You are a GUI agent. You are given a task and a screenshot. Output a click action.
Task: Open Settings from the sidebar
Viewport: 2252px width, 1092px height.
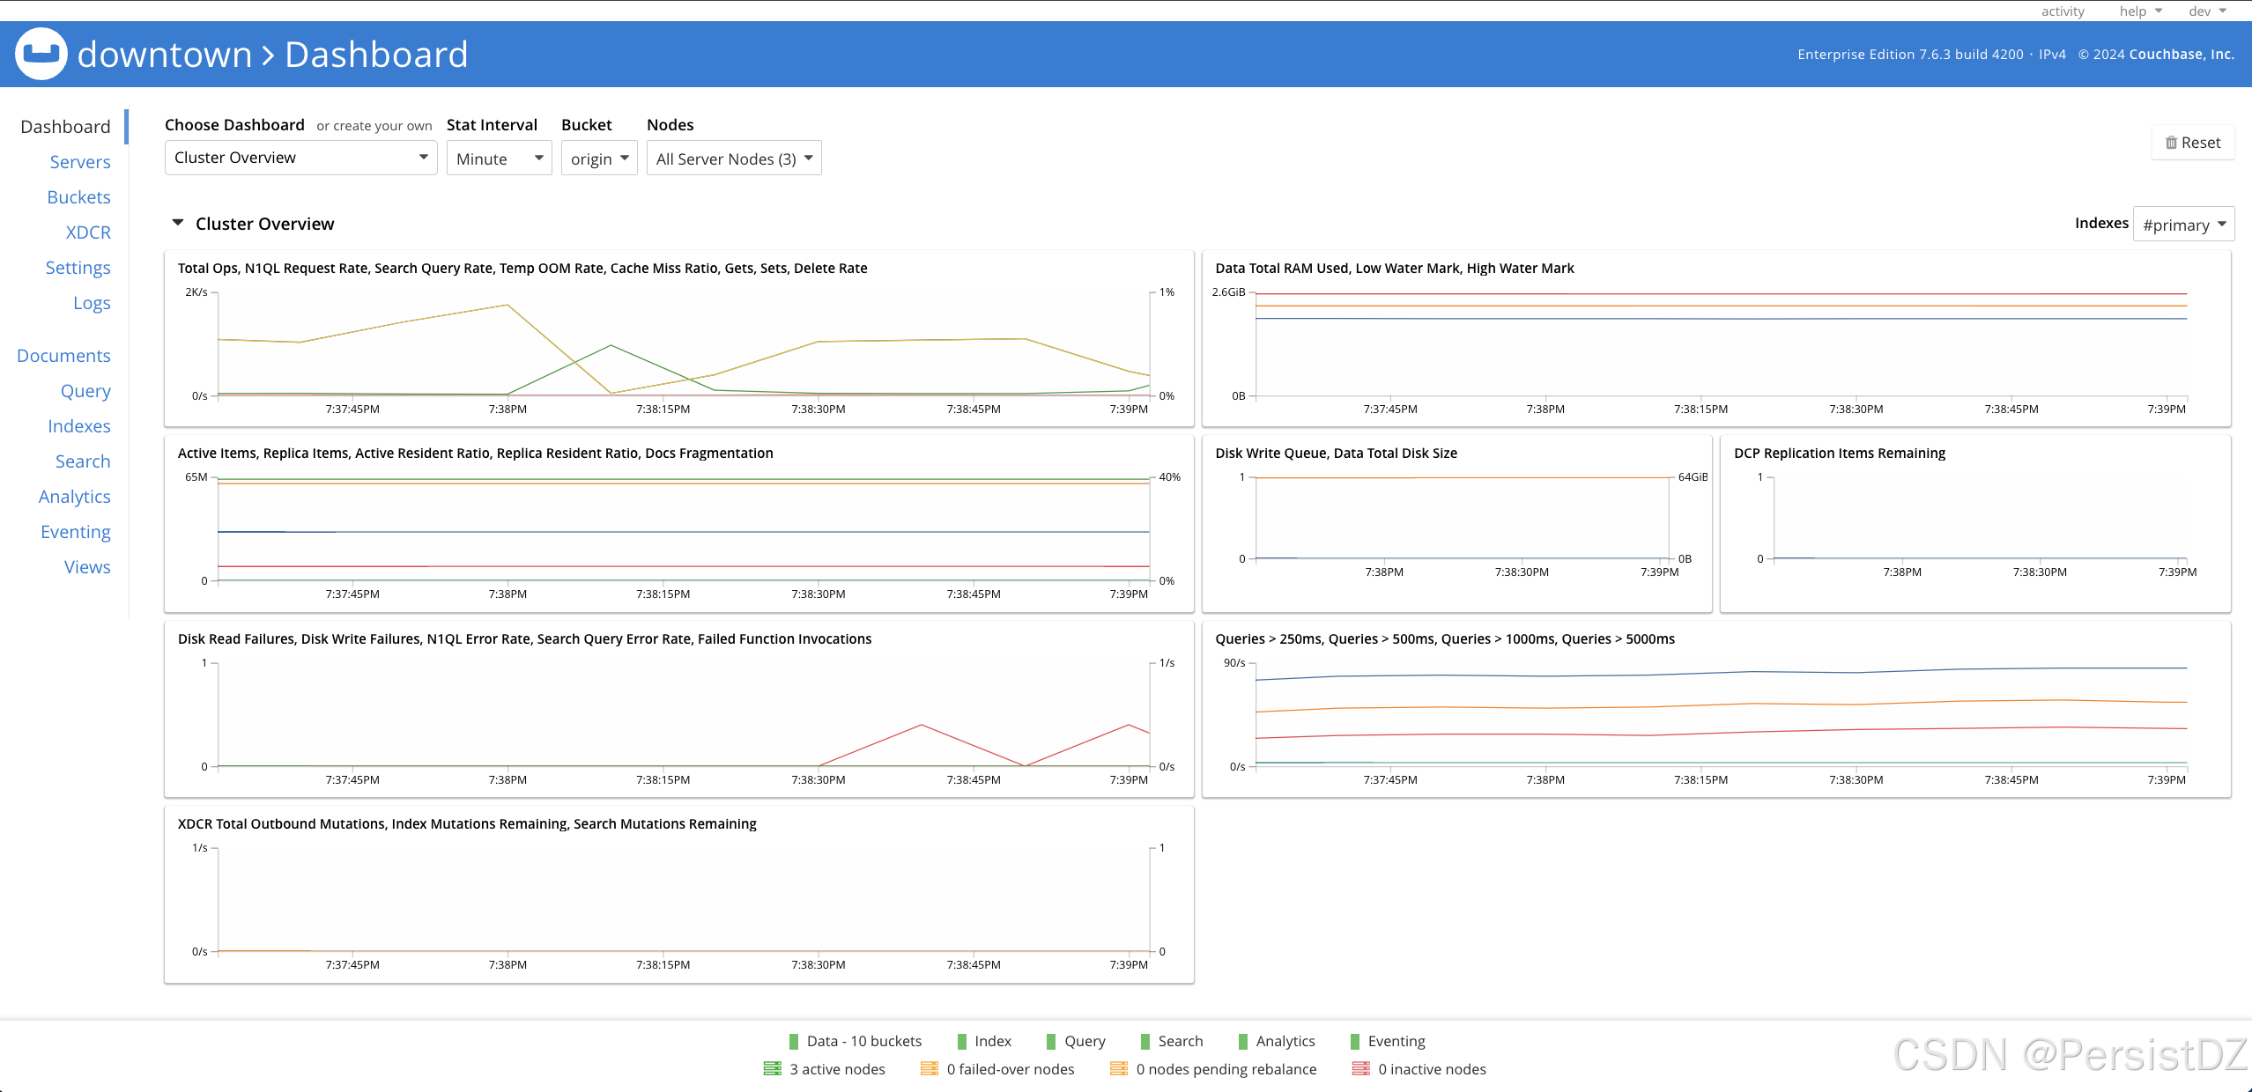[x=78, y=268]
